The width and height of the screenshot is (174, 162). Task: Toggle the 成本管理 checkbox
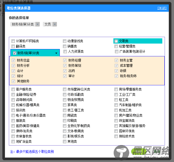[x=117, y=66]
